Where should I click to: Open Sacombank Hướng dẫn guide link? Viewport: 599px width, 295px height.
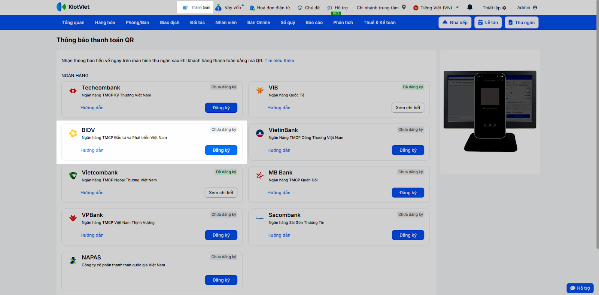279,235
